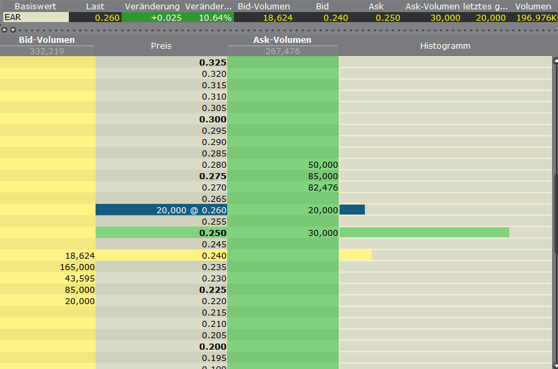The height and width of the screenshot is (369, 558).
Task: Click the expand down arrow above Bid-Volumen
Action: pyautogui.click(x=13, y=30)
